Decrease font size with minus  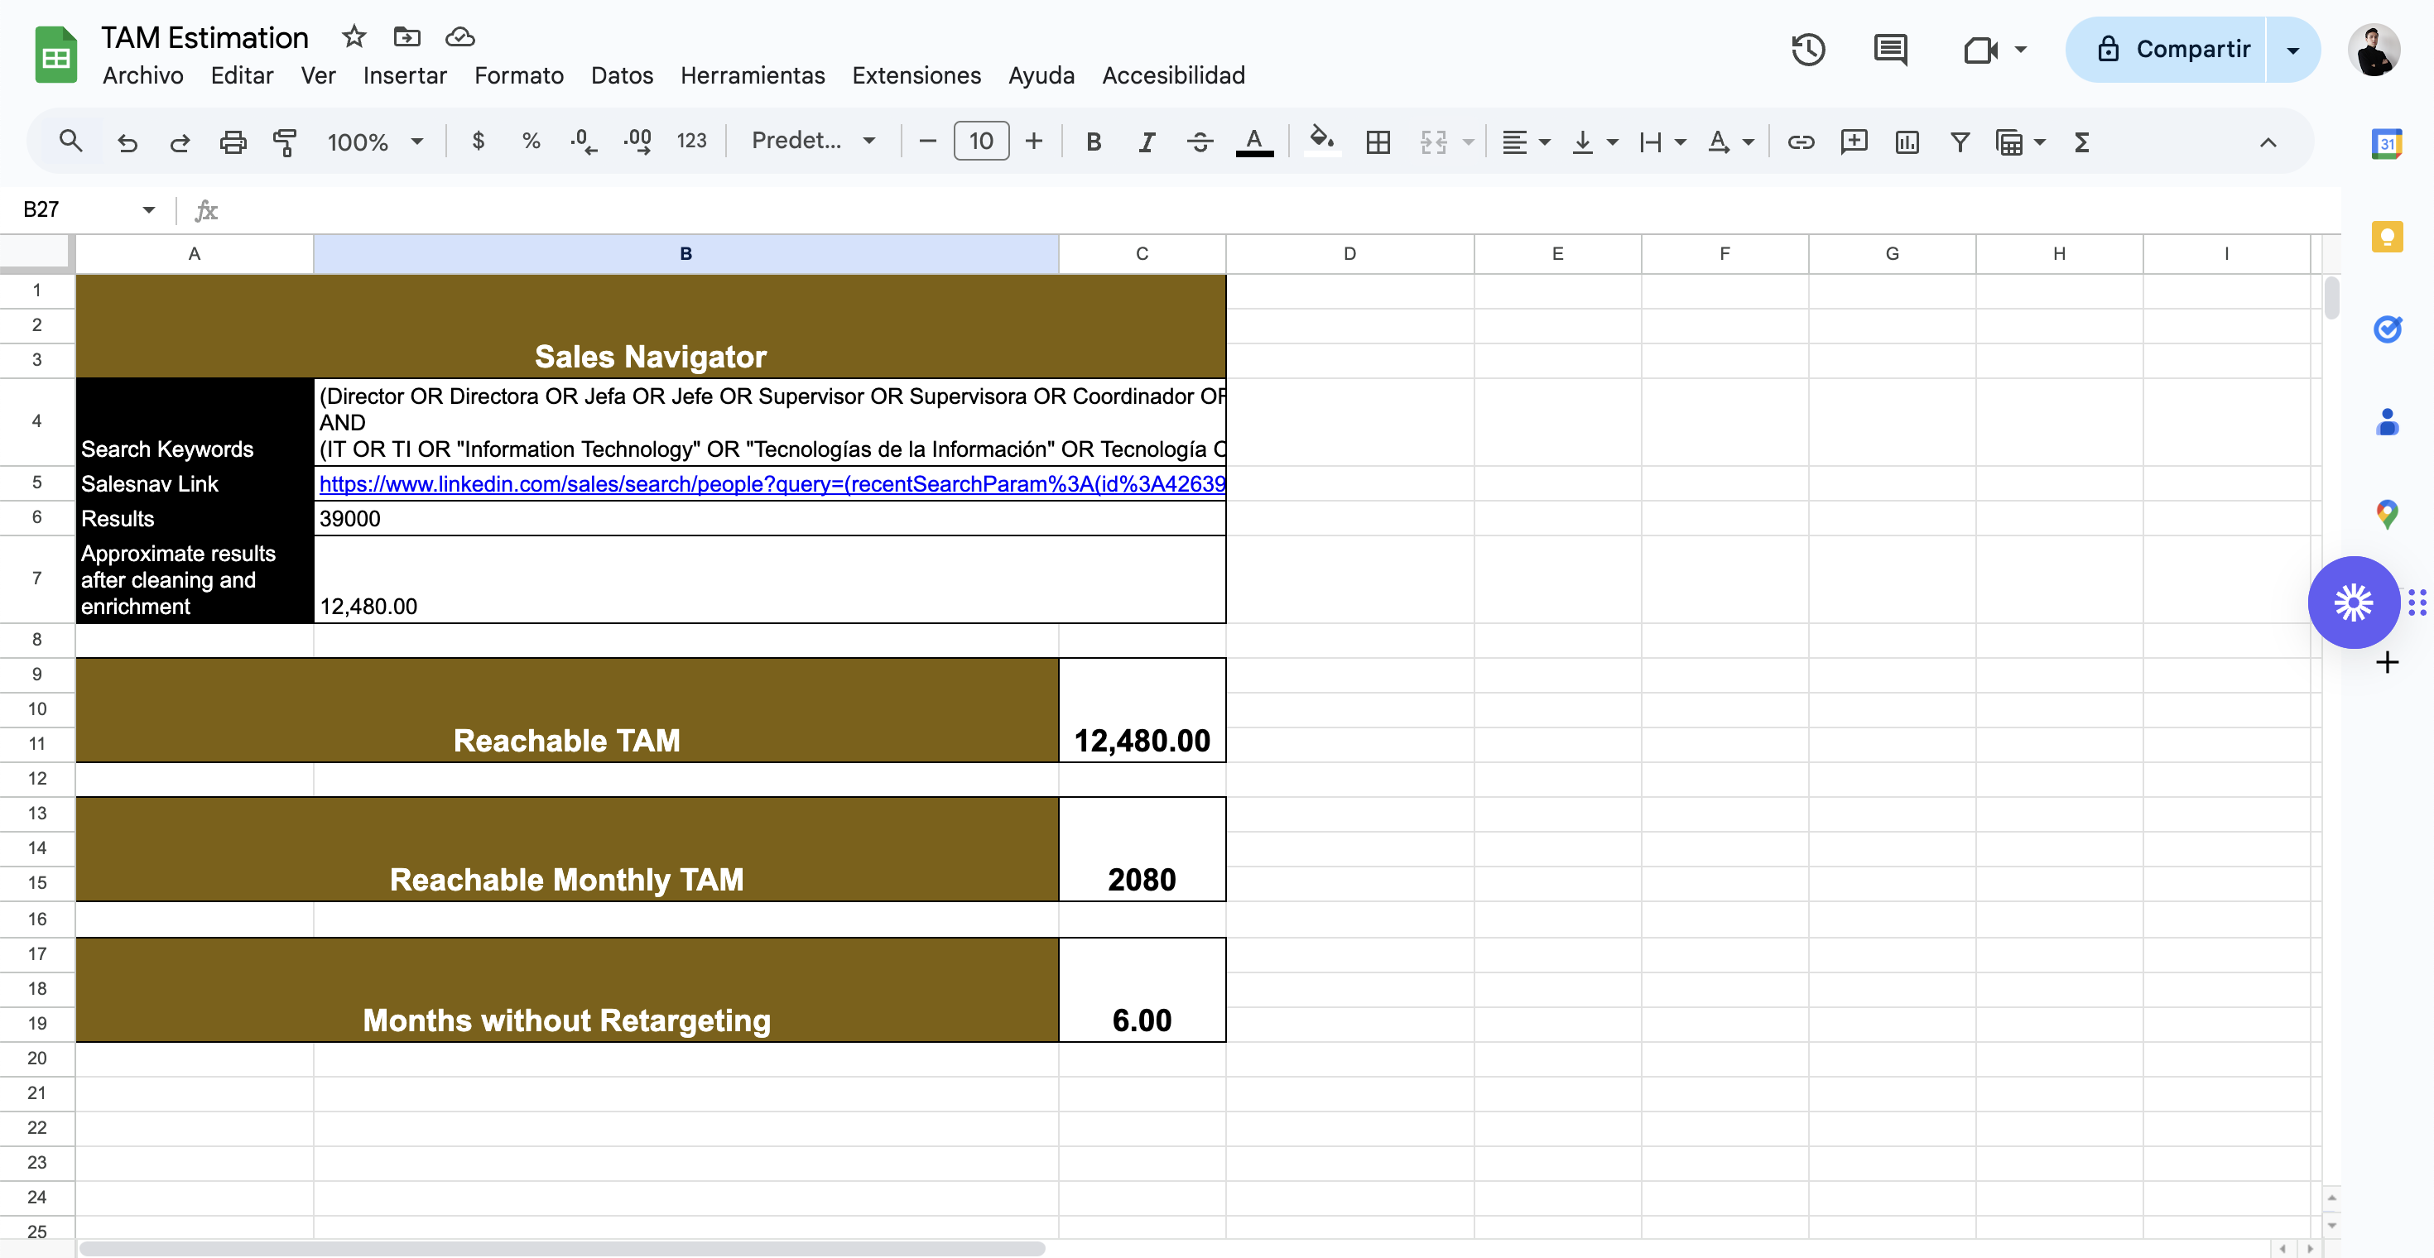pyautogui.click(x=927, y=142)
